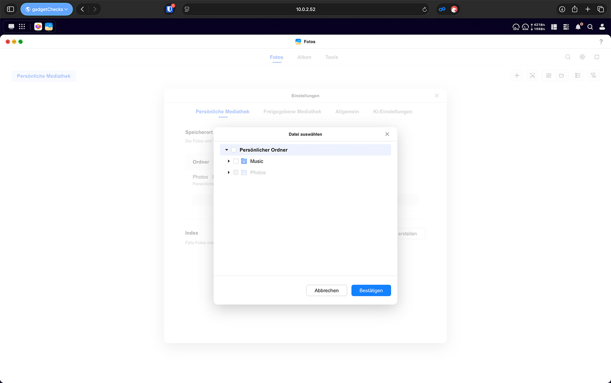Click the NAS search magnifier icon
Viewport: 611px width, 383px height.
coord(590,27)
